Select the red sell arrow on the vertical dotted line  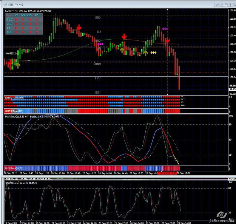coord(167,40)
